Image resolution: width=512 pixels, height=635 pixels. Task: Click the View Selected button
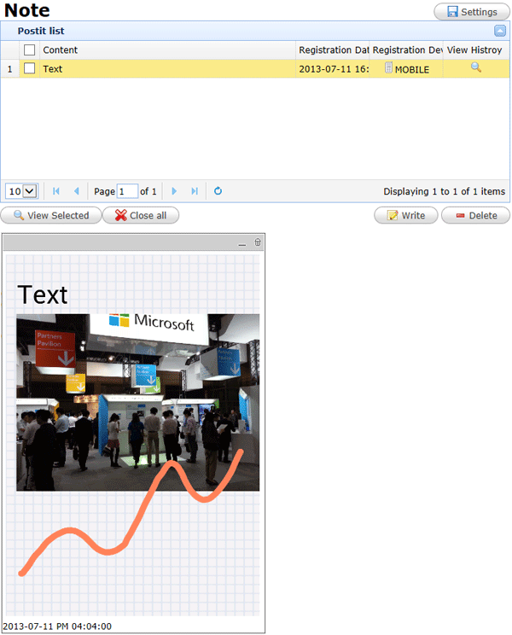coord(50,216)
